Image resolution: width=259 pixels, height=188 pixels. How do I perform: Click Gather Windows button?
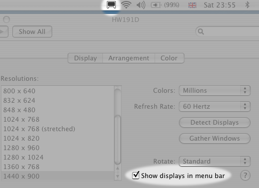215,138
